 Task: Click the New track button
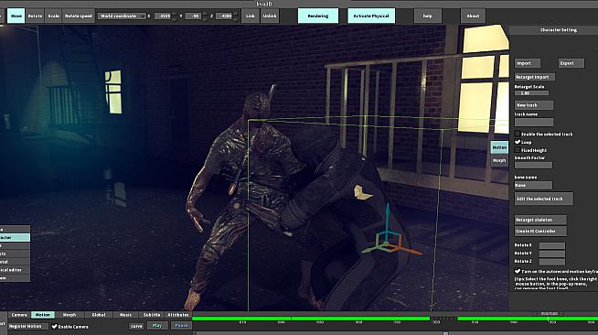pos(534,105)
